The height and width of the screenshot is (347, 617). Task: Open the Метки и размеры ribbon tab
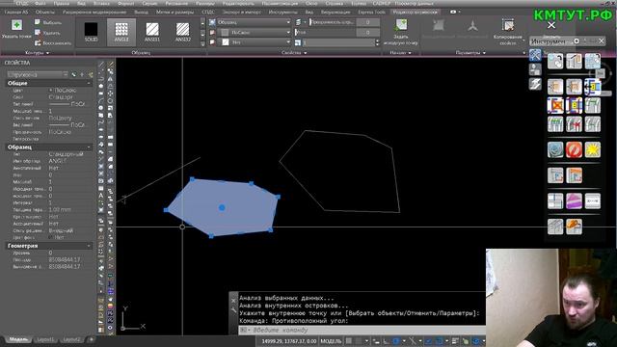click(174, 13)
